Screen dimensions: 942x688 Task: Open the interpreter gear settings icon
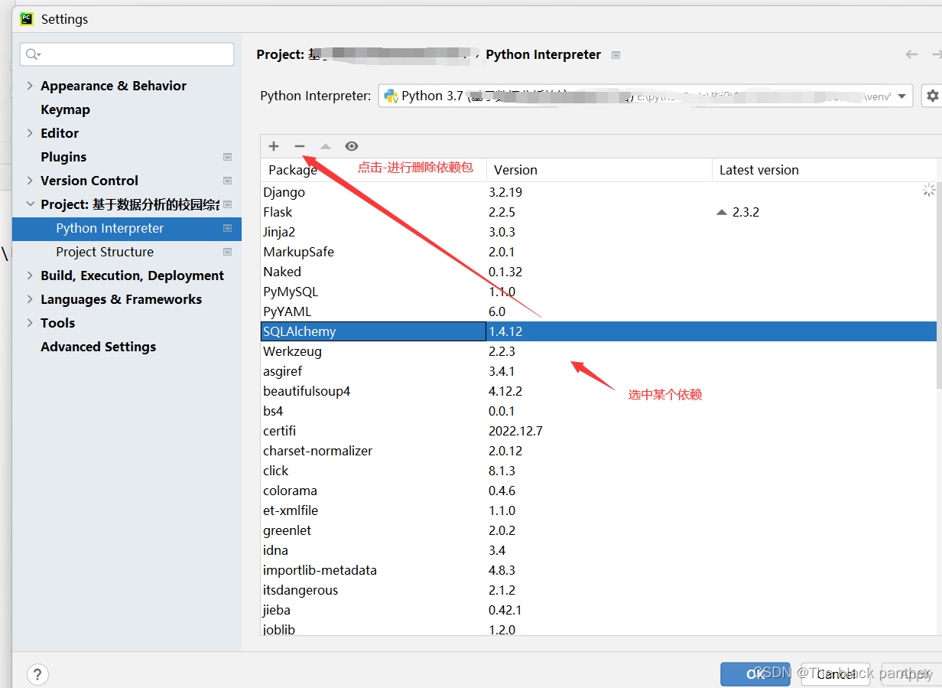point(932,96)
